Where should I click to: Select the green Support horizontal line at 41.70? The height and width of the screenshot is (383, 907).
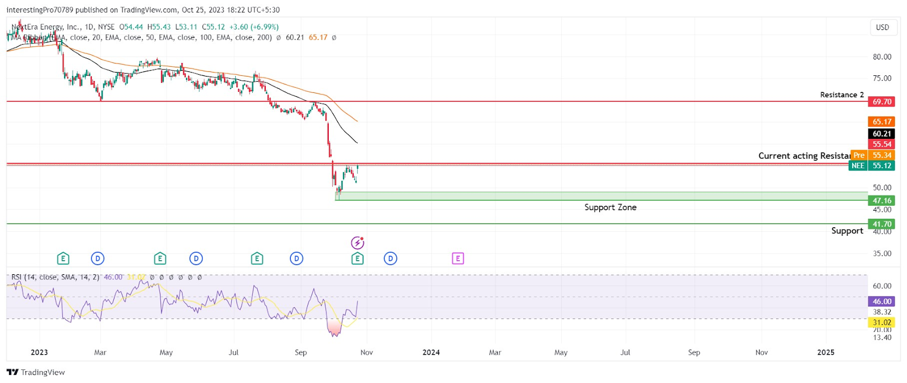click(x=436, y=224)
